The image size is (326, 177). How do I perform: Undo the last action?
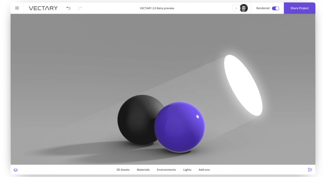pos(68,8)
